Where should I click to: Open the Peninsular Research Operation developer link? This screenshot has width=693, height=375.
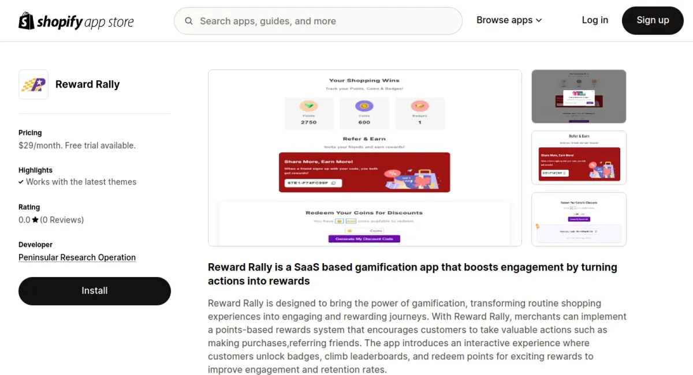click(77, 258)
